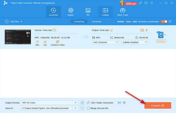Select the Converted sub-tab
This screenshot has width=176, height=113.
pyautogui.click(x=96, y=22)
